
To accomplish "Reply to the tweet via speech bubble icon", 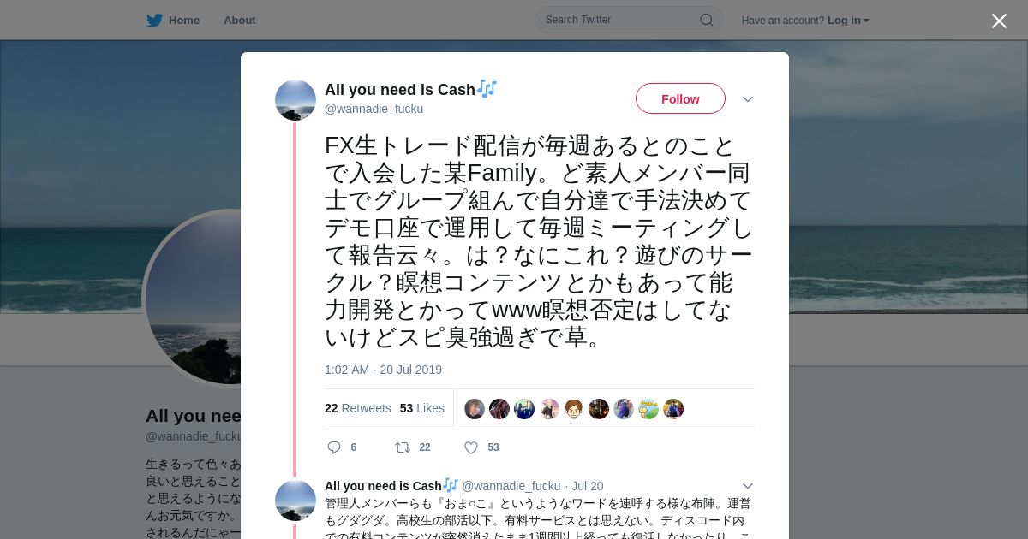I will pyautogui.click(x=334, y=447).
